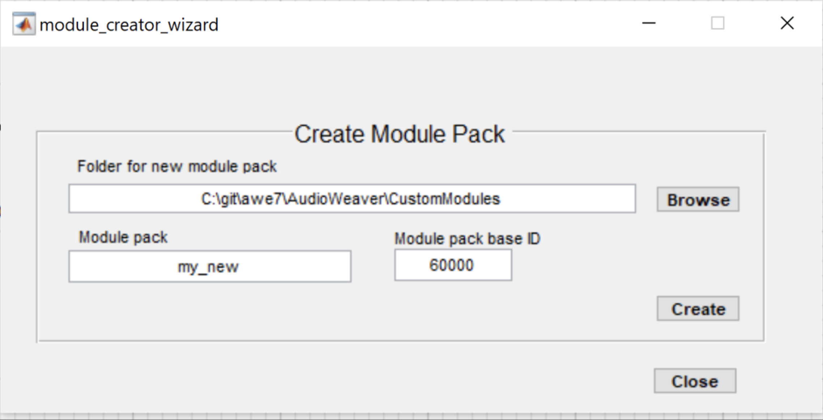Click the 'Module pack' label text
This screenshot has width=823, height=420.
point(123,237)
